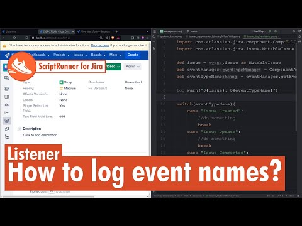Click to add description text area
The height and width of the screenshot is (226, 302).
click(40, 135)
